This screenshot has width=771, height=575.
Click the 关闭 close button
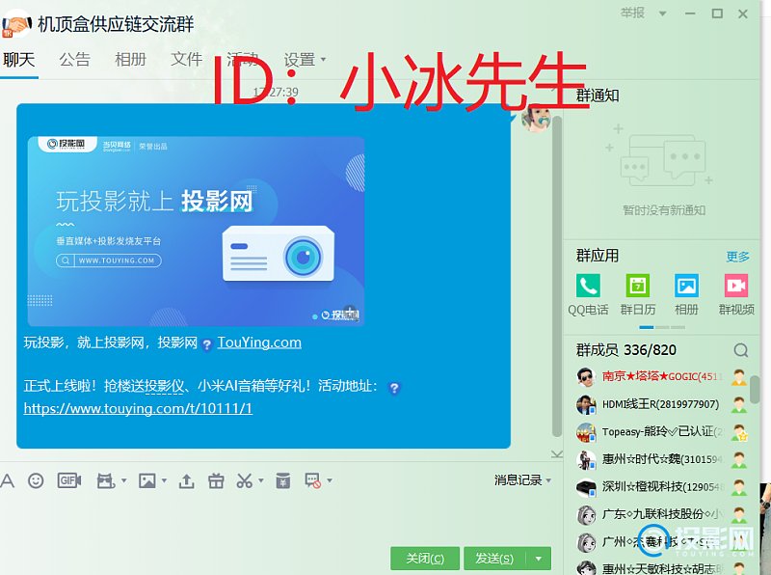(x=425, y=559)
